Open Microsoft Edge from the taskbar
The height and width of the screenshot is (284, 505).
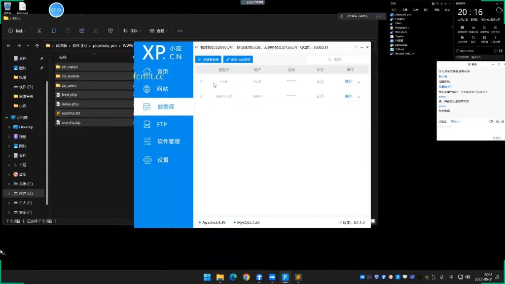(233, 277)
